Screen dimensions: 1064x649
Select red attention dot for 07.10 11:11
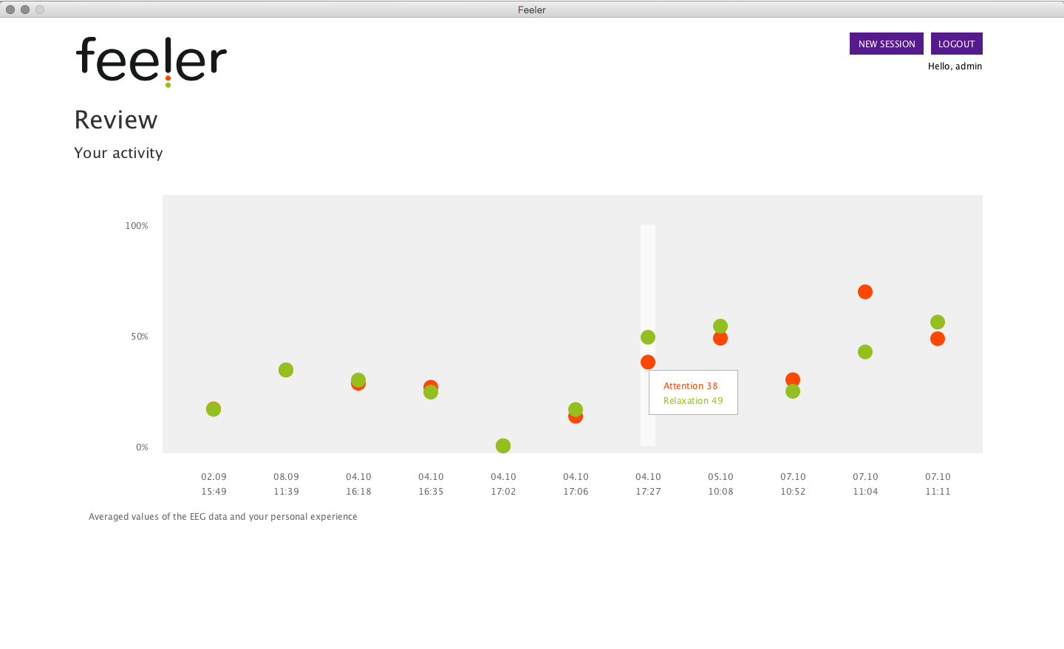click(938, 339)
